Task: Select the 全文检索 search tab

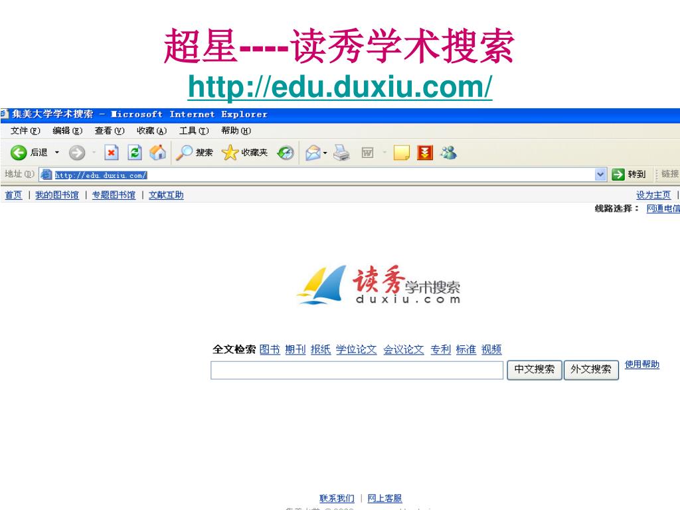Action: coord(234,349)
